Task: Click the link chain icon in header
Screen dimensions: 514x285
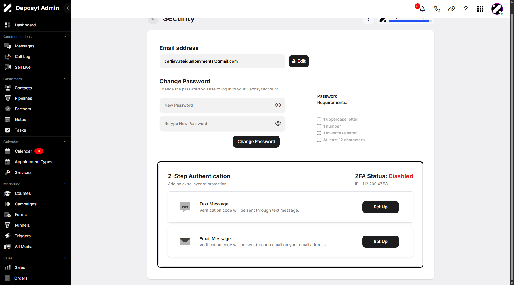Action: [452, 9]
